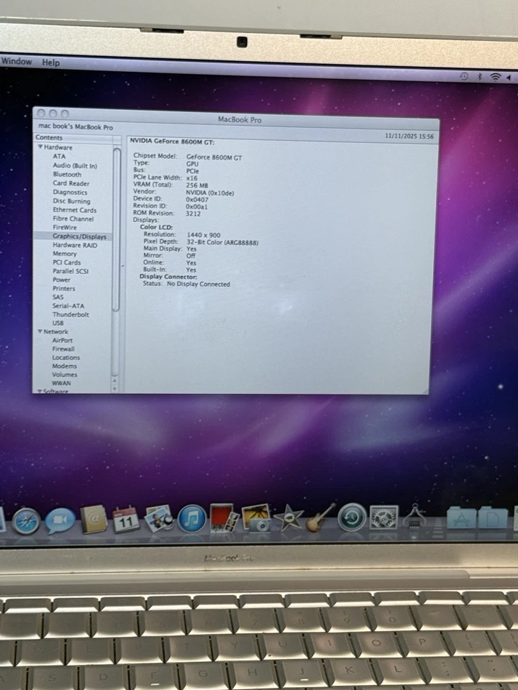Viewport: 518px width, 690px height.
Task: Select Volumes under Network
Action: coord(65,374)
